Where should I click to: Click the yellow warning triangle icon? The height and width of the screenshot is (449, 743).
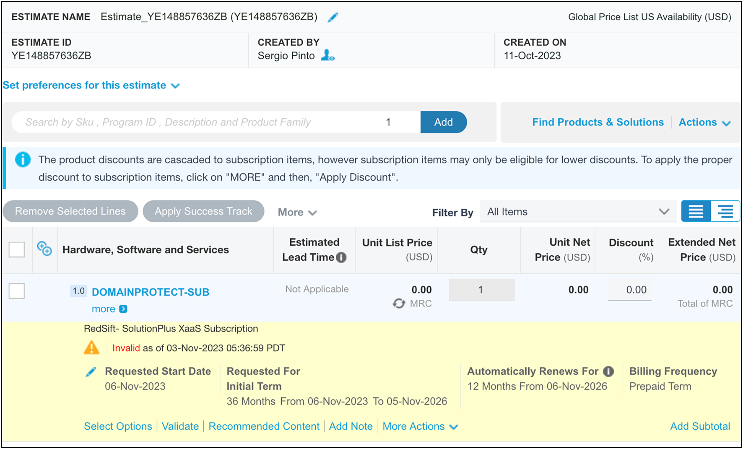point(91,348)
